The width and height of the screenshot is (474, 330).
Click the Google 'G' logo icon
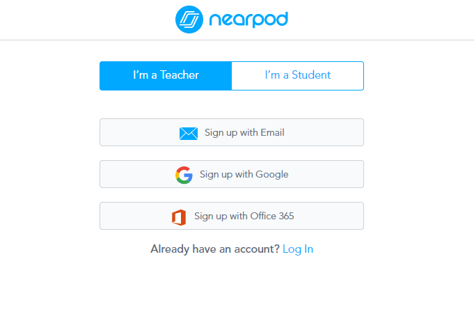pos(184,175)
